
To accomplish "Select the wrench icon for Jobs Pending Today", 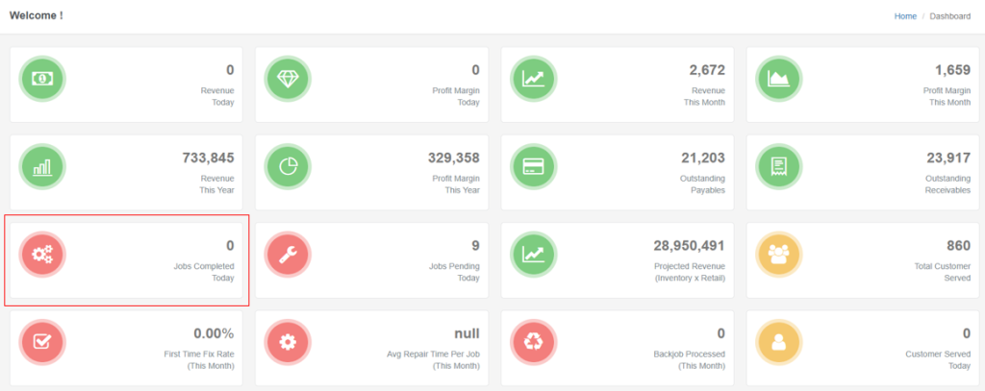I will pos(289,255).
